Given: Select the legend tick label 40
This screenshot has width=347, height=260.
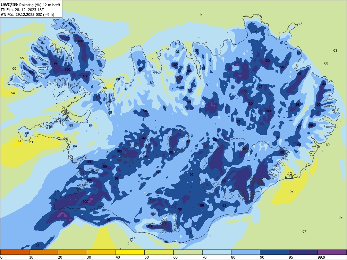Looking at the screenshot, I should point(118,257).
